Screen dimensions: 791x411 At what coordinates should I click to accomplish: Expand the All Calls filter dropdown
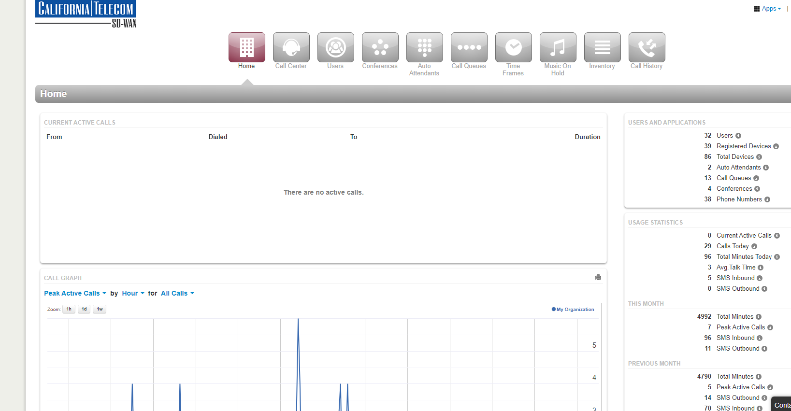coord(177,293)
